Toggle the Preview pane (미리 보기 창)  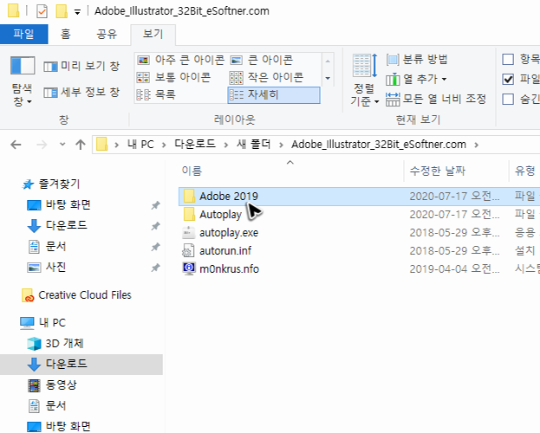[x=81, y=66]
